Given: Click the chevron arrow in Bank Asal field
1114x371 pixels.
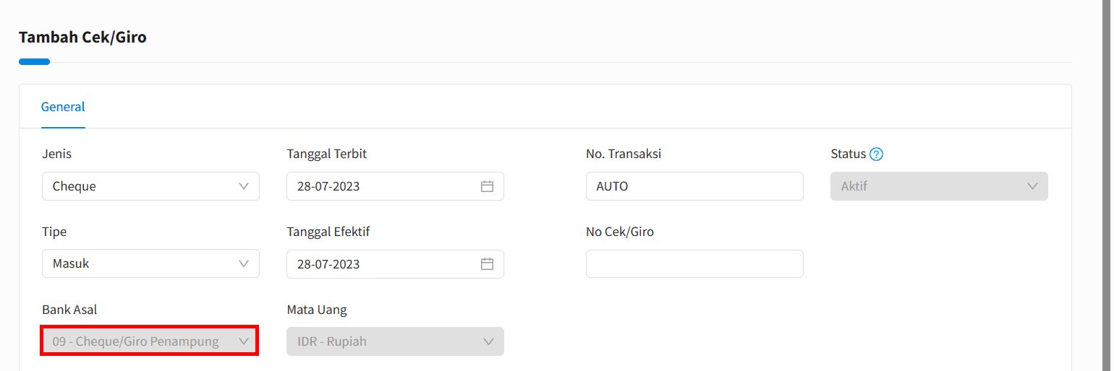Looking at the screenshot, I should click(244, 341).
